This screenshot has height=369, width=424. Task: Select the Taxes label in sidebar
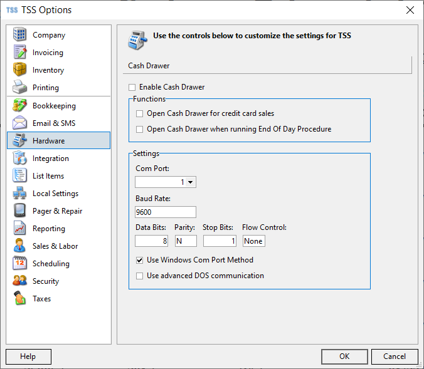point(41,299)
